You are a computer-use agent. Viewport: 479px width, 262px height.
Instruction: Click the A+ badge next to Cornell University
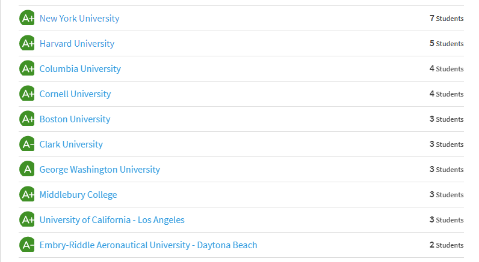(x=27, y=94)
